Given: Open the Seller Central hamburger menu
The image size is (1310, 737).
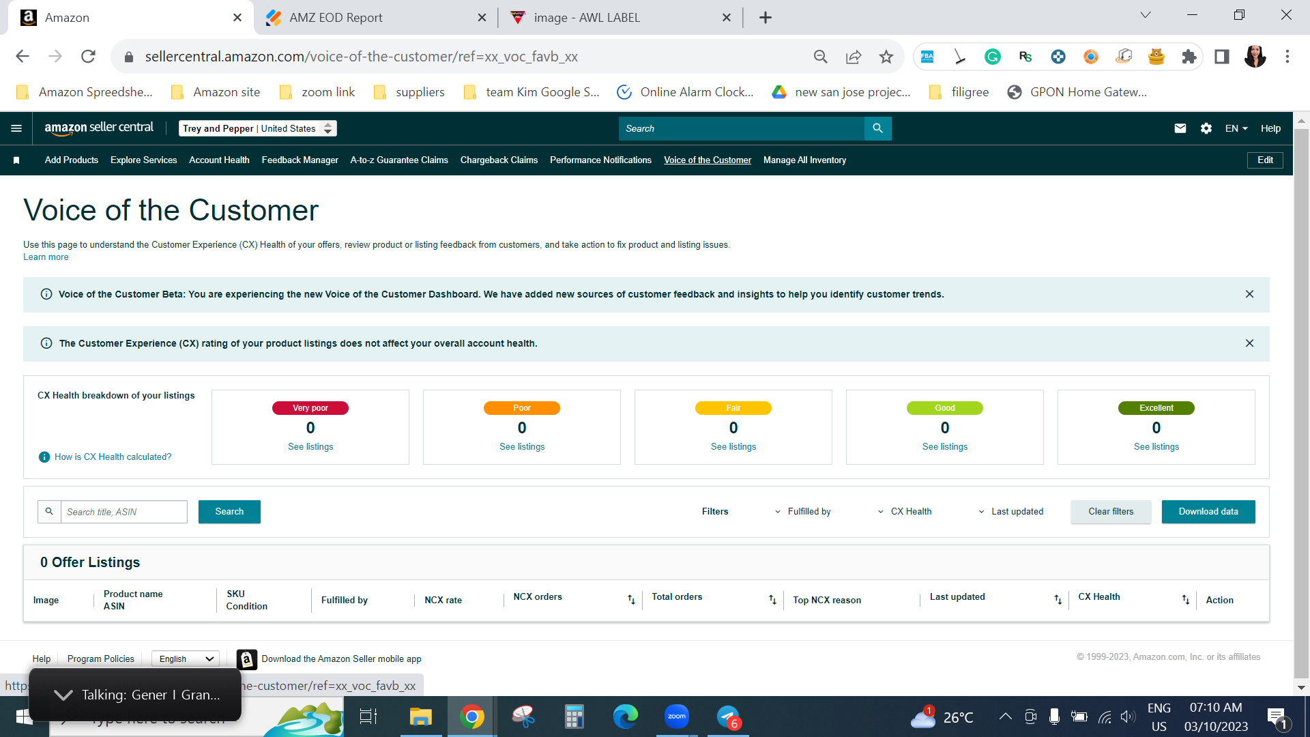Looking at the screenshot, I should [16, 128].
